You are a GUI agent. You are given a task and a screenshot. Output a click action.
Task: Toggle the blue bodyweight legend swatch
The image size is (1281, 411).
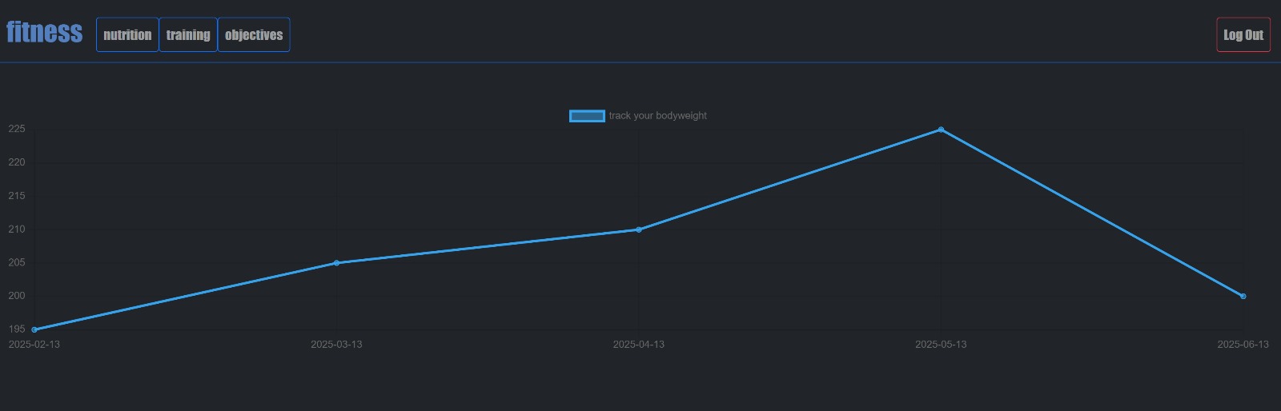587,116
